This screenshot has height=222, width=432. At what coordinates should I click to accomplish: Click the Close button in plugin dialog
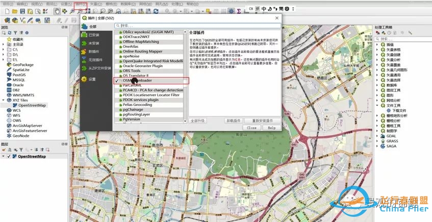[x=251, y=128]
